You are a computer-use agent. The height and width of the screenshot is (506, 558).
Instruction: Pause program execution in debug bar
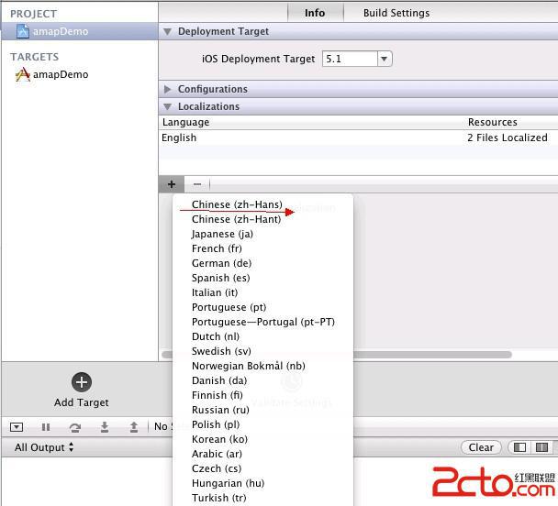coord(46,427)
